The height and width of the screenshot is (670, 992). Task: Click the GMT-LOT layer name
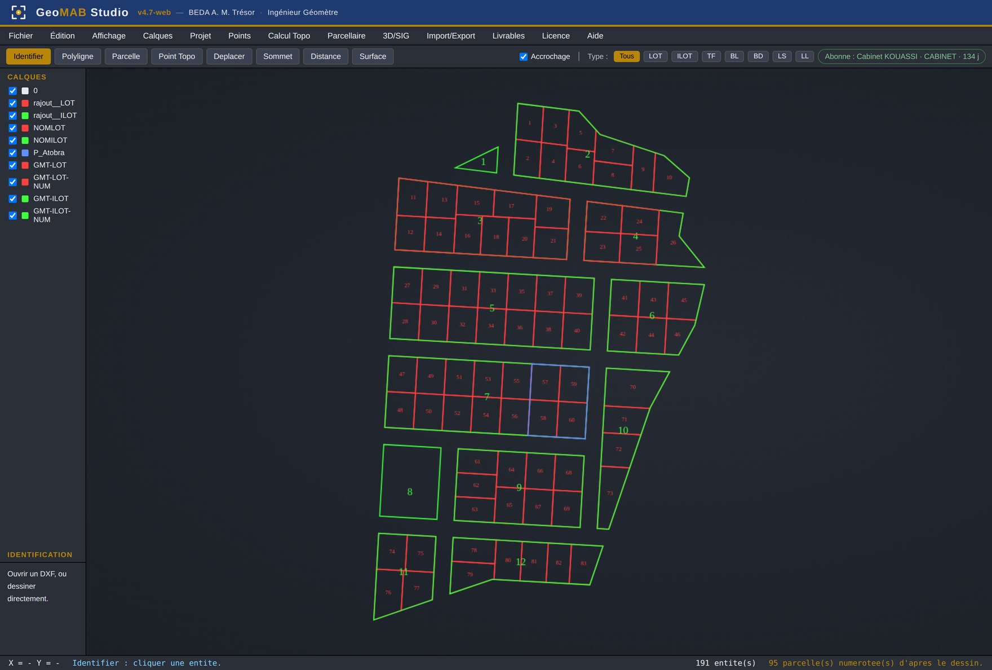[50, 165]
